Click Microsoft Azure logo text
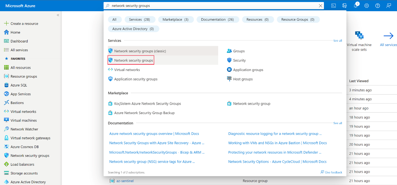The image size is (397, 185). 20,6
